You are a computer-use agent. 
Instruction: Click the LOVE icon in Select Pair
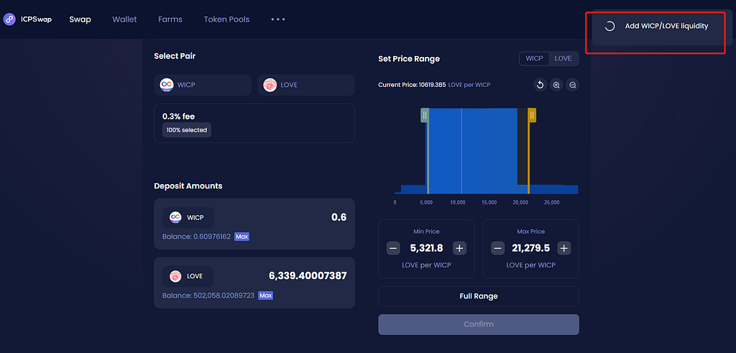pyautogui.click(x=270, y=85)
